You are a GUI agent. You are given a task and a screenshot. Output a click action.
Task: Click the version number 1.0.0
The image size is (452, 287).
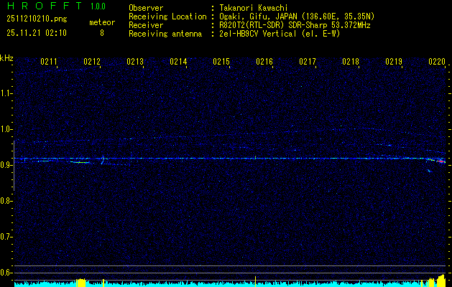tap(98, 6)
